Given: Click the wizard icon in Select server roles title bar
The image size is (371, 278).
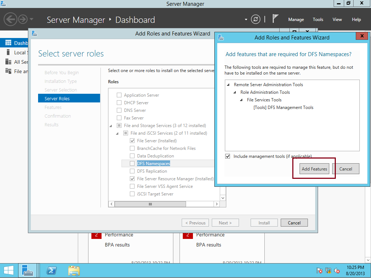Looking at the screenshot, I should click(34, 33).
